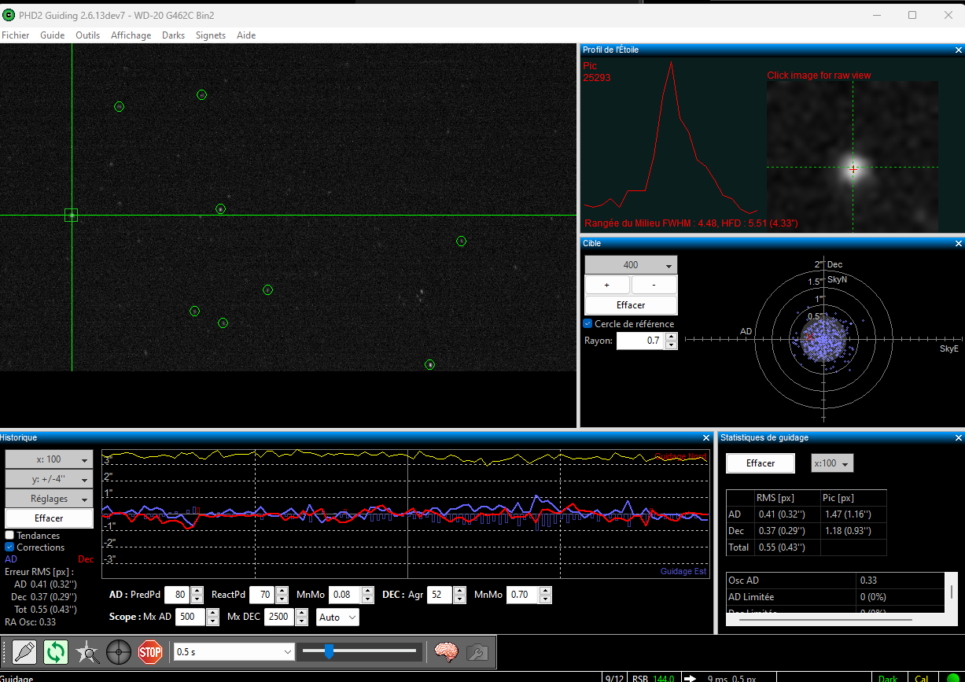This screenshot has width=965, height=682.
Task: Click star image for raw view
Action: [x=853, y=156]
